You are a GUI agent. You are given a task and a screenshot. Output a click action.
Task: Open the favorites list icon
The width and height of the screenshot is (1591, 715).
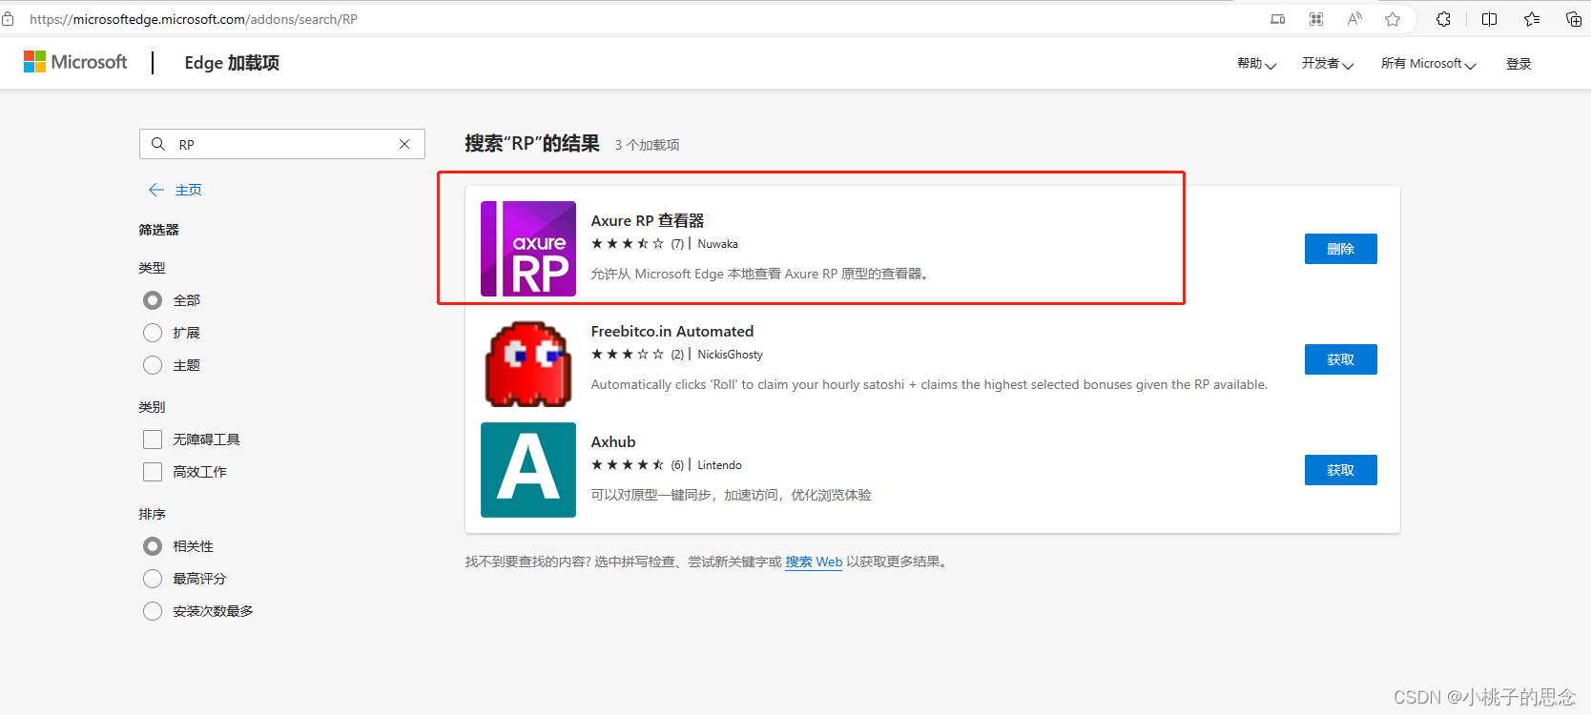pos(1532,19)
